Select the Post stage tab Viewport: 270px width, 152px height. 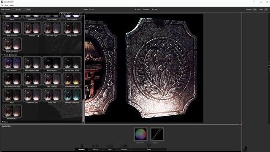[x=149, y=149]
